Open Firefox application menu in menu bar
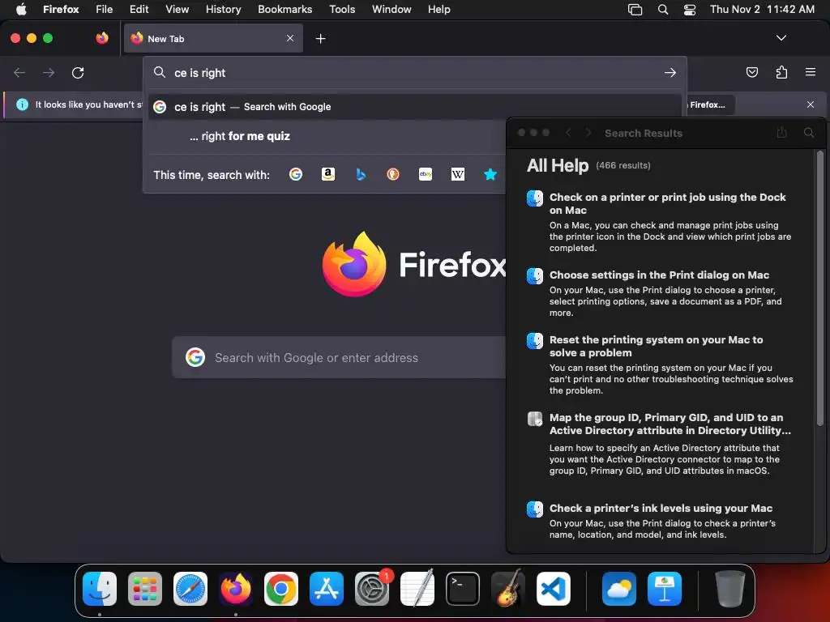The width and height of the screenshot is (830, 622). pyautogui.click(x=61, y=9)
